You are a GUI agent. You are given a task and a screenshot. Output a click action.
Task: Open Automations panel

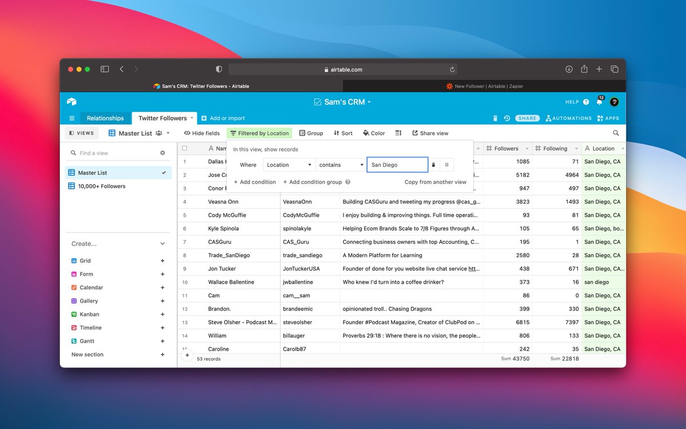tap(568, 118)
